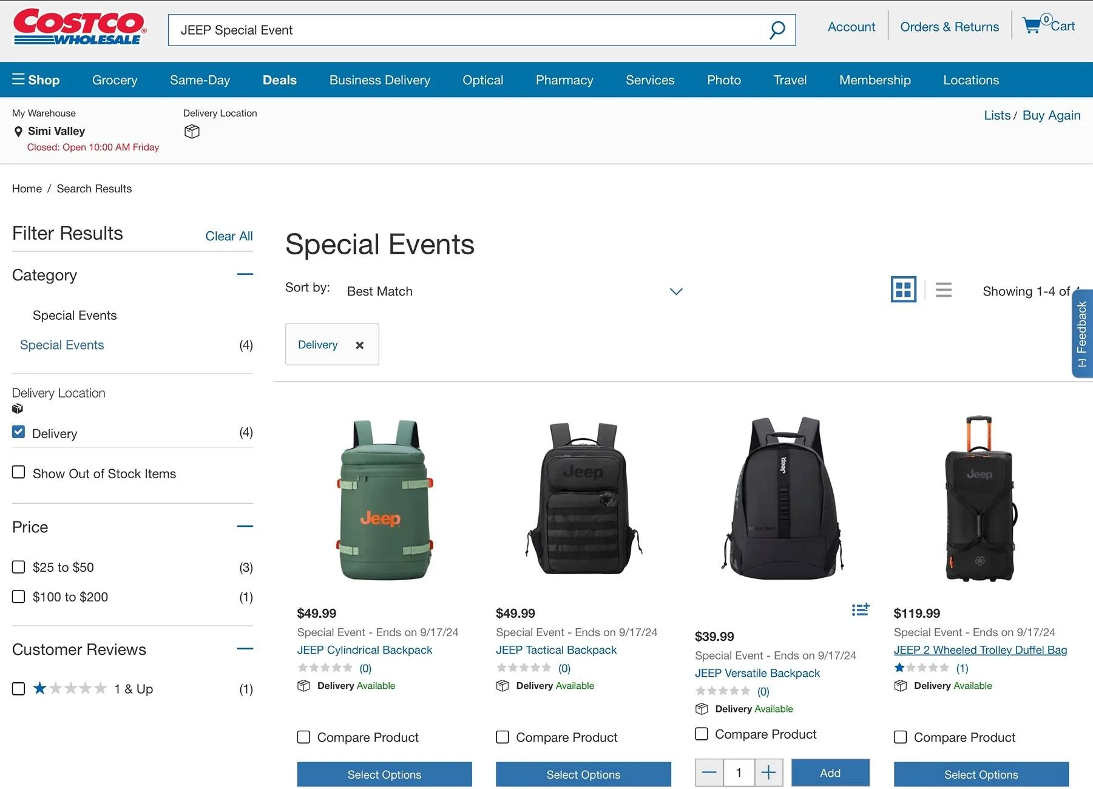Tick Compare Product for JEEP Cylindrical Backpack
Viewport: 1093px width, 789px height.
point(303,737)
